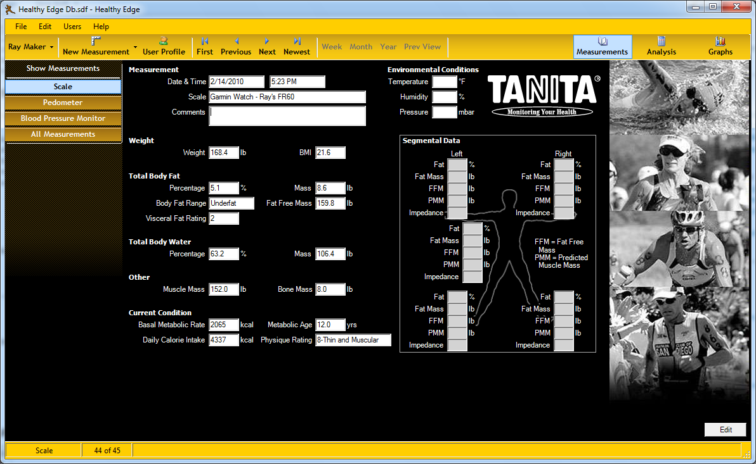Click the Edit button at bottom right
Image resolution: width=756 pixels, height=464 pixels.
[725, 430]
